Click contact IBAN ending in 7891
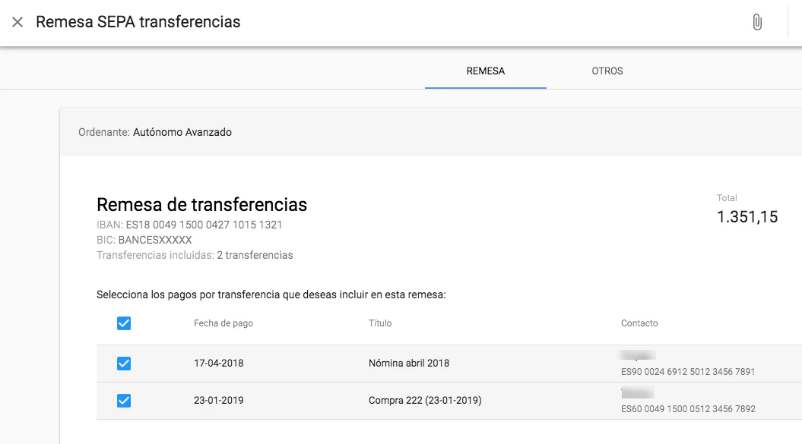This screenshot has height=444, width=802. click(688, 372)
